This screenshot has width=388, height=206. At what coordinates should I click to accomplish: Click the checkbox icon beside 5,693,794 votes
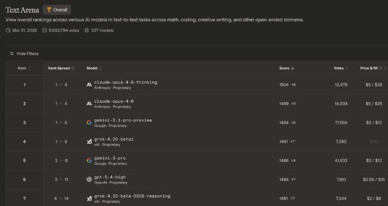(45, 30)
